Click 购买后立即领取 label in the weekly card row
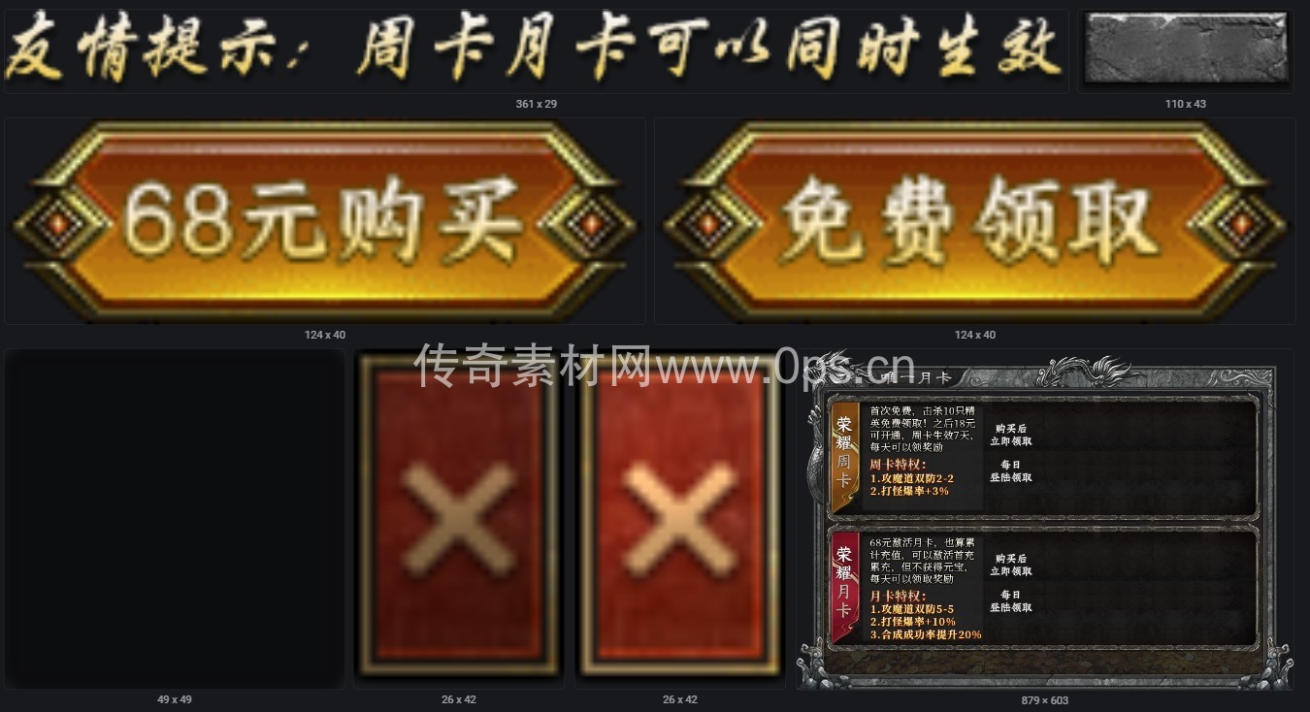The height and width of the screenshot is (712, 1310). tap(1010, 434)
